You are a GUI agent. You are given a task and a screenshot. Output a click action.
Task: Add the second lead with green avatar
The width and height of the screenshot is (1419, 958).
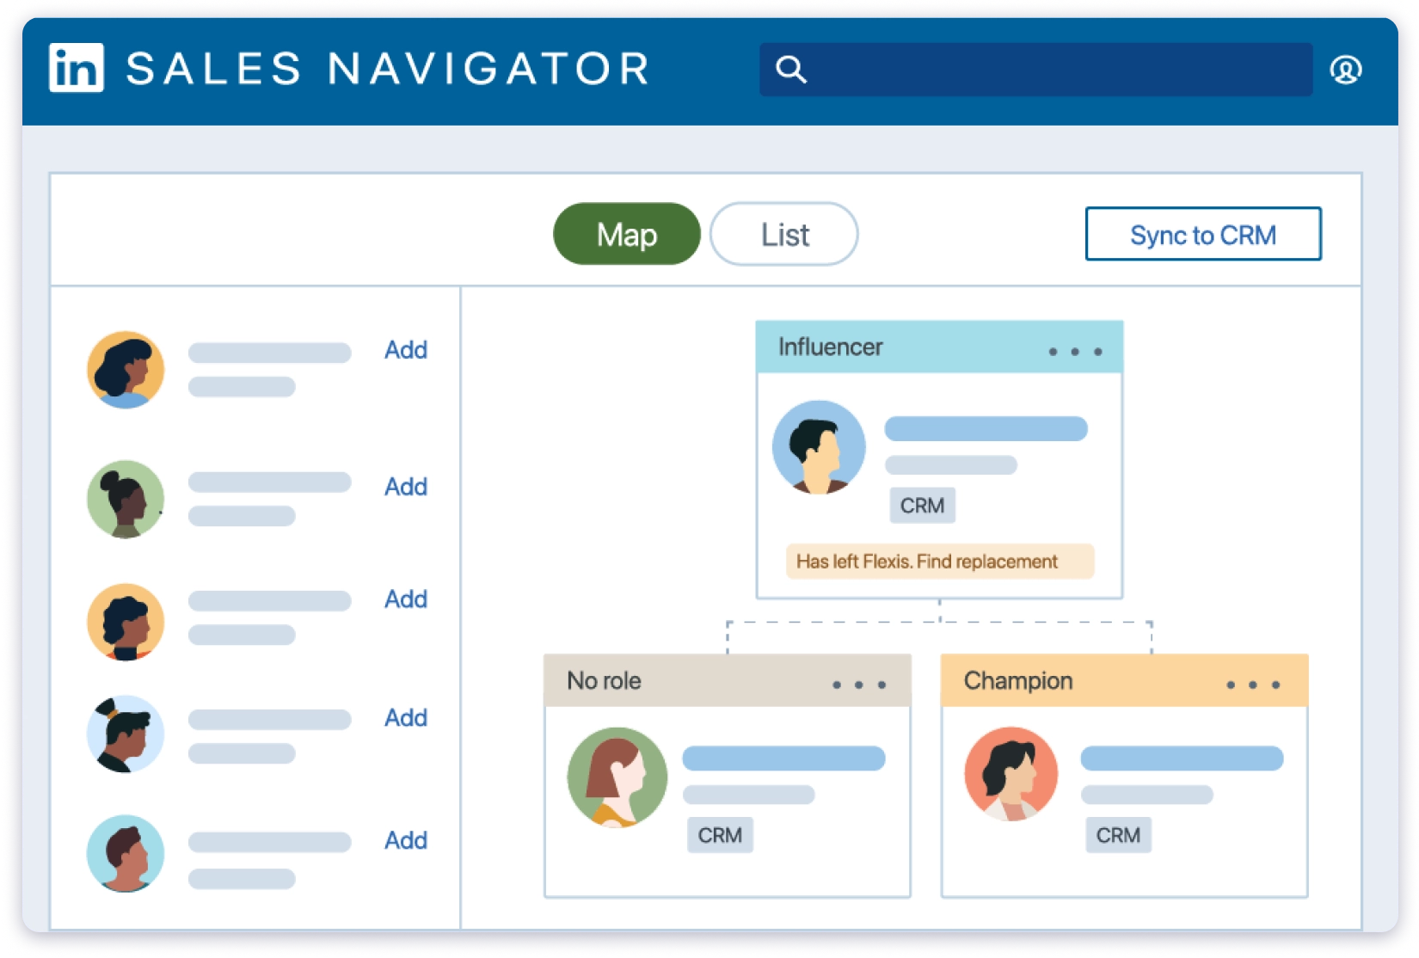[x=406, y=487]
